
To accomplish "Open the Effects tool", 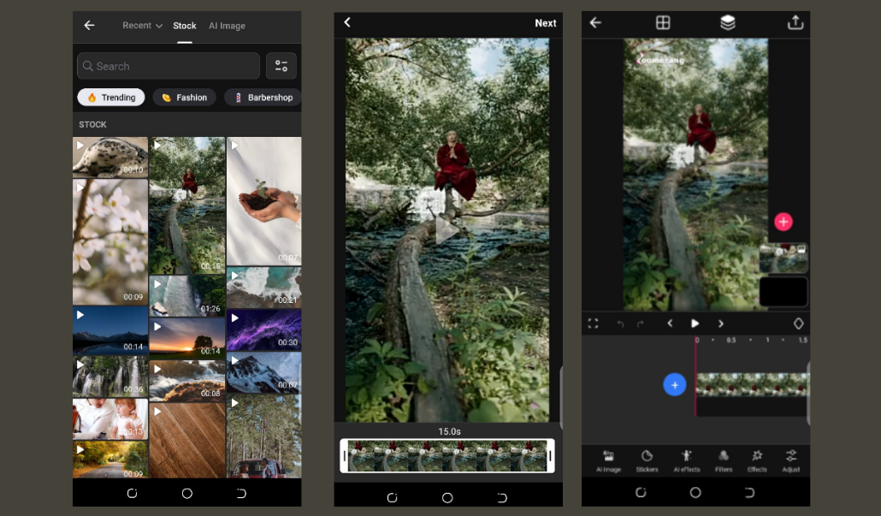I will [x=757, y=461].
